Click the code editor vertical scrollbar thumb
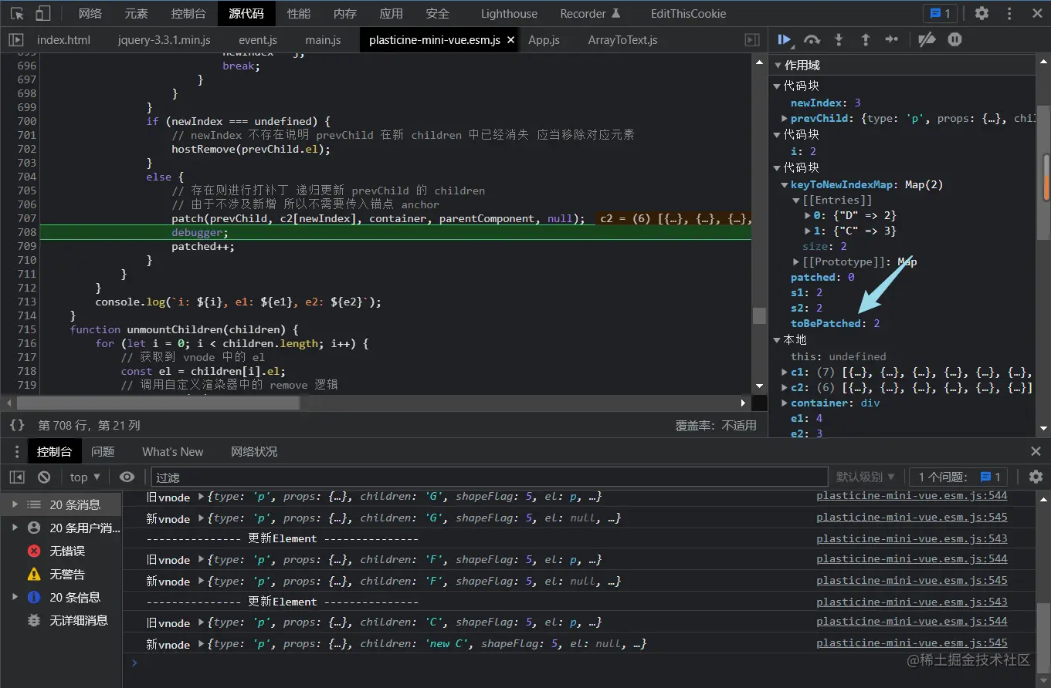This screenshot has width=1051, height=688. pyautogui.click(x=760, y=315)
